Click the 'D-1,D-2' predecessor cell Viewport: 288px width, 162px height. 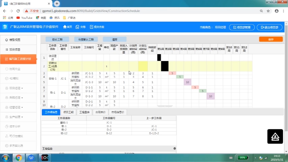(154, 133)
